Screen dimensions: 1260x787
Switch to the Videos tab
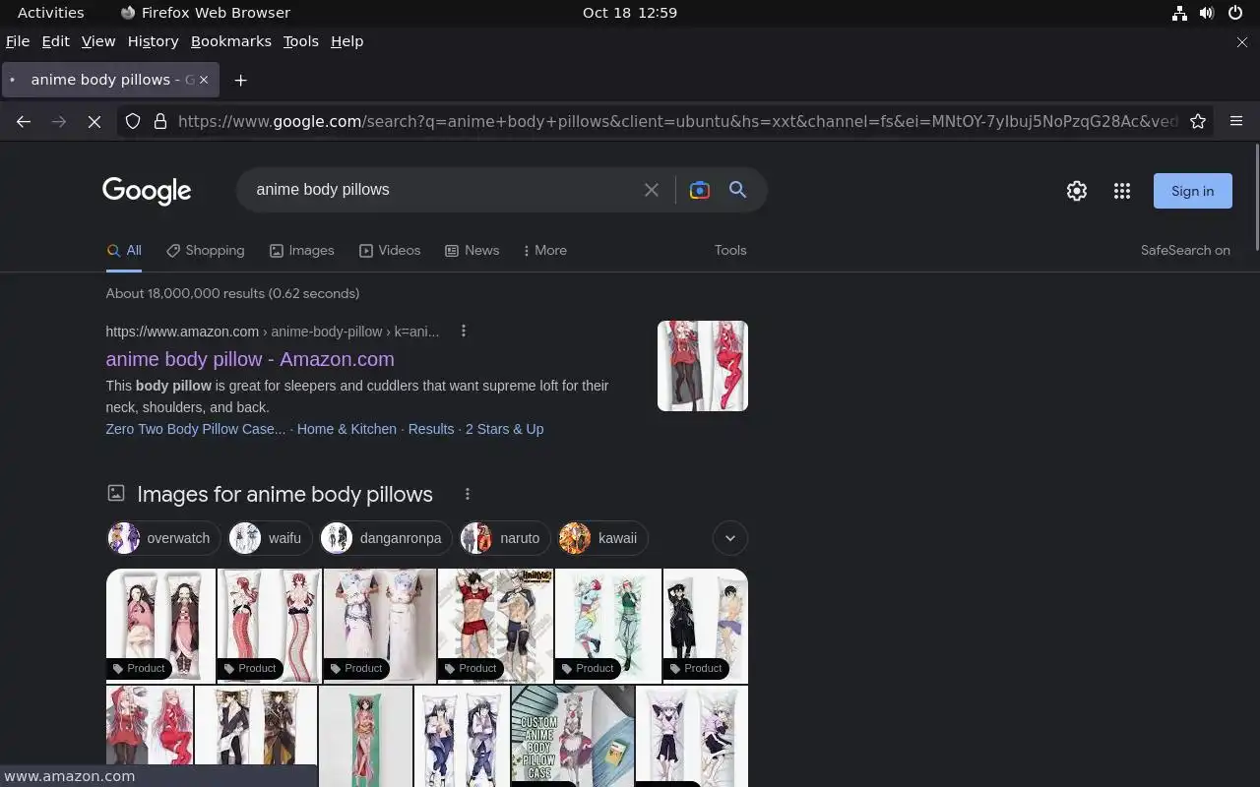pos(390,250)
